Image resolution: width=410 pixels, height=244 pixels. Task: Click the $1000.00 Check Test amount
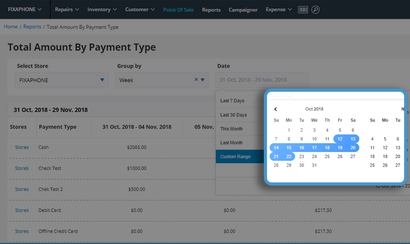pyautogui.click(x=137, y=168)
